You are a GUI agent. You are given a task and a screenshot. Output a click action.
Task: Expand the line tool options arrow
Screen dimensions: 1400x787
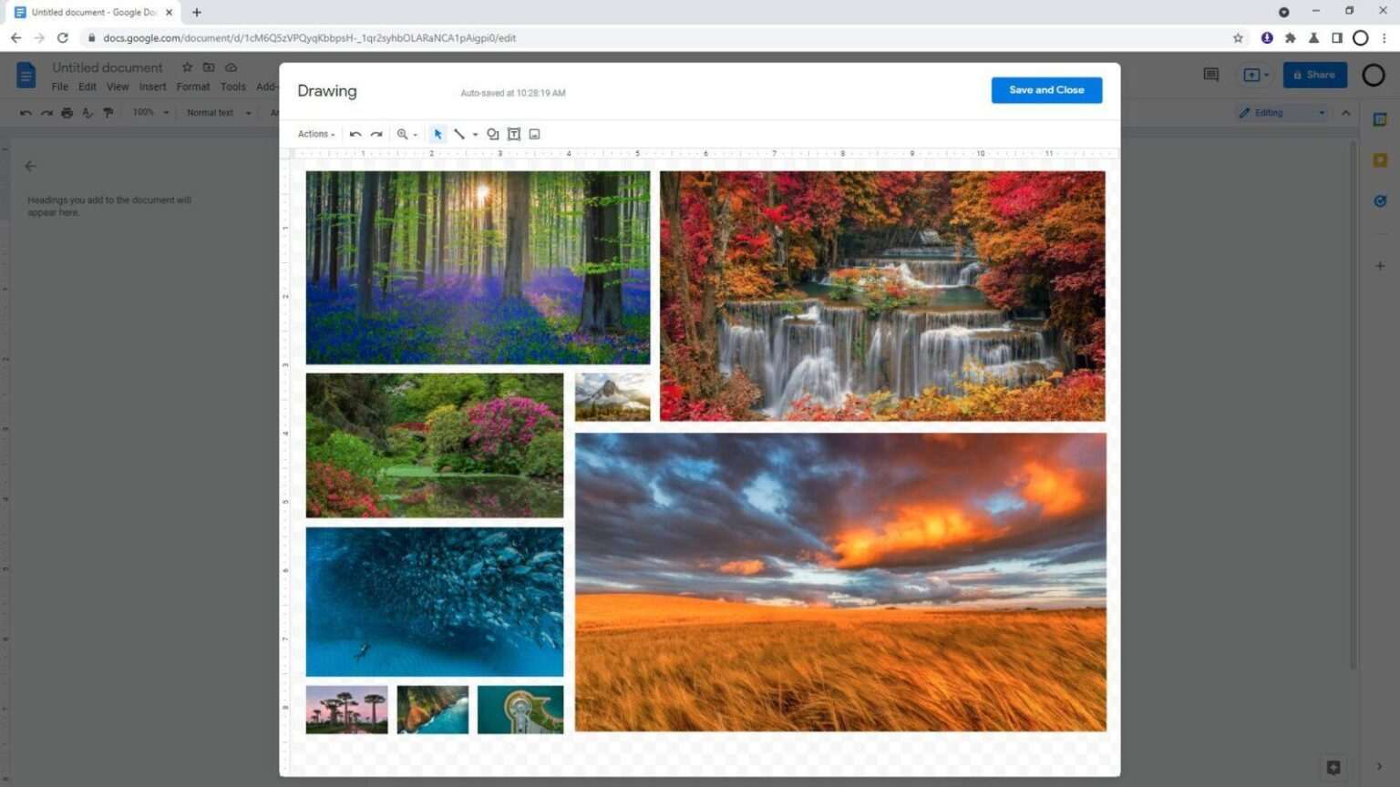tap(476, 134)
